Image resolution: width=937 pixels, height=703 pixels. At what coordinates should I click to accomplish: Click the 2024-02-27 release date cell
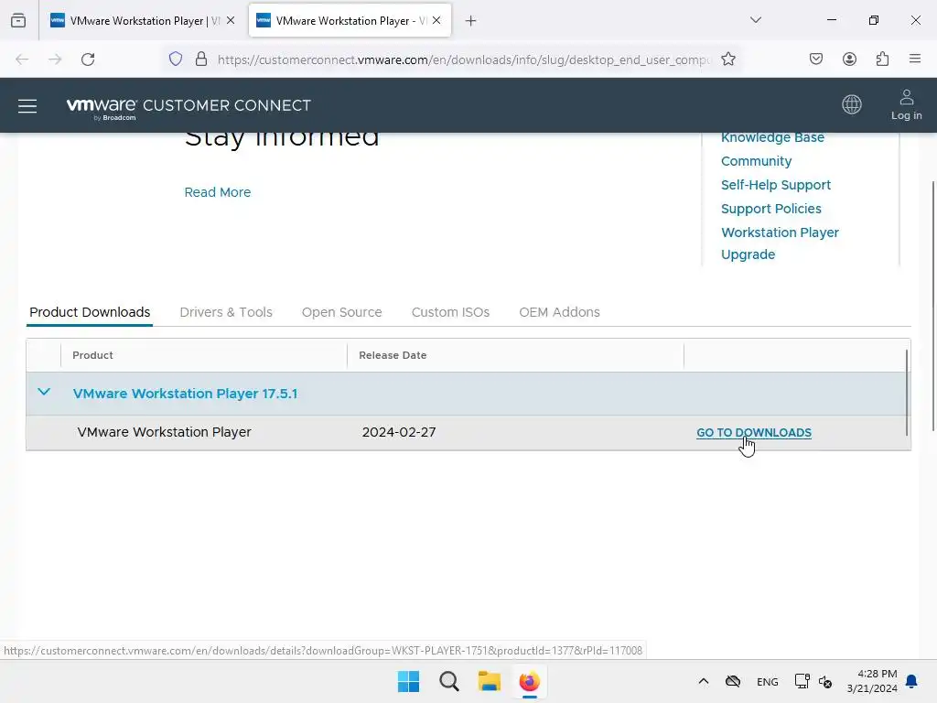pos(399,432)
